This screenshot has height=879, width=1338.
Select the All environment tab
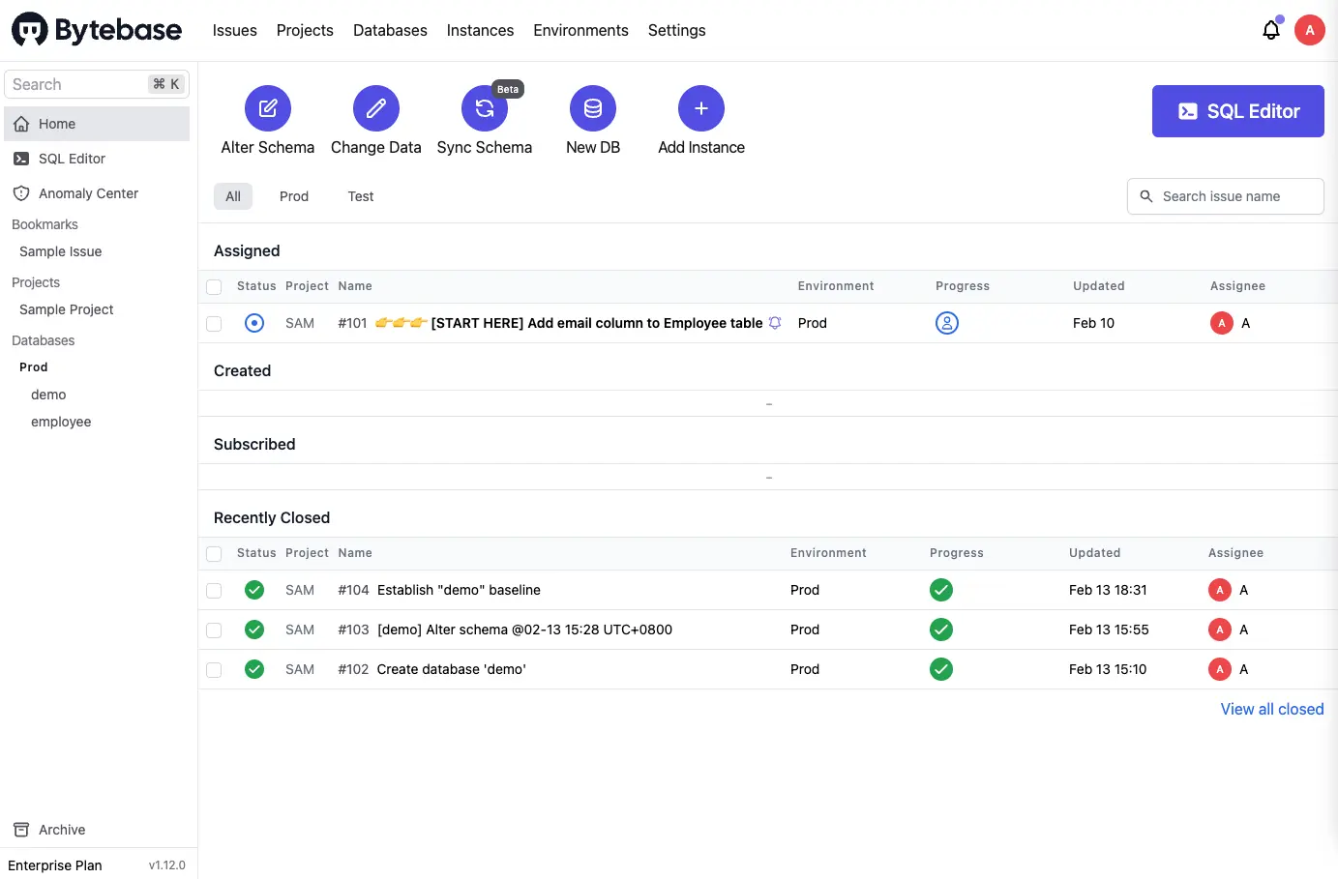point(233,196)
